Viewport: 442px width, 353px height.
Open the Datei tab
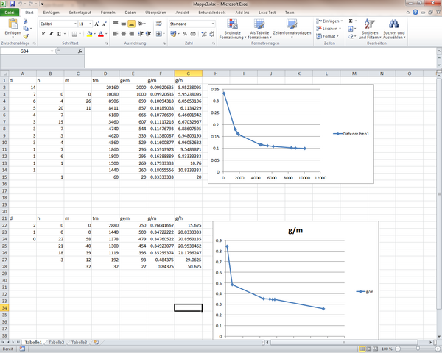tap(10, 13)
